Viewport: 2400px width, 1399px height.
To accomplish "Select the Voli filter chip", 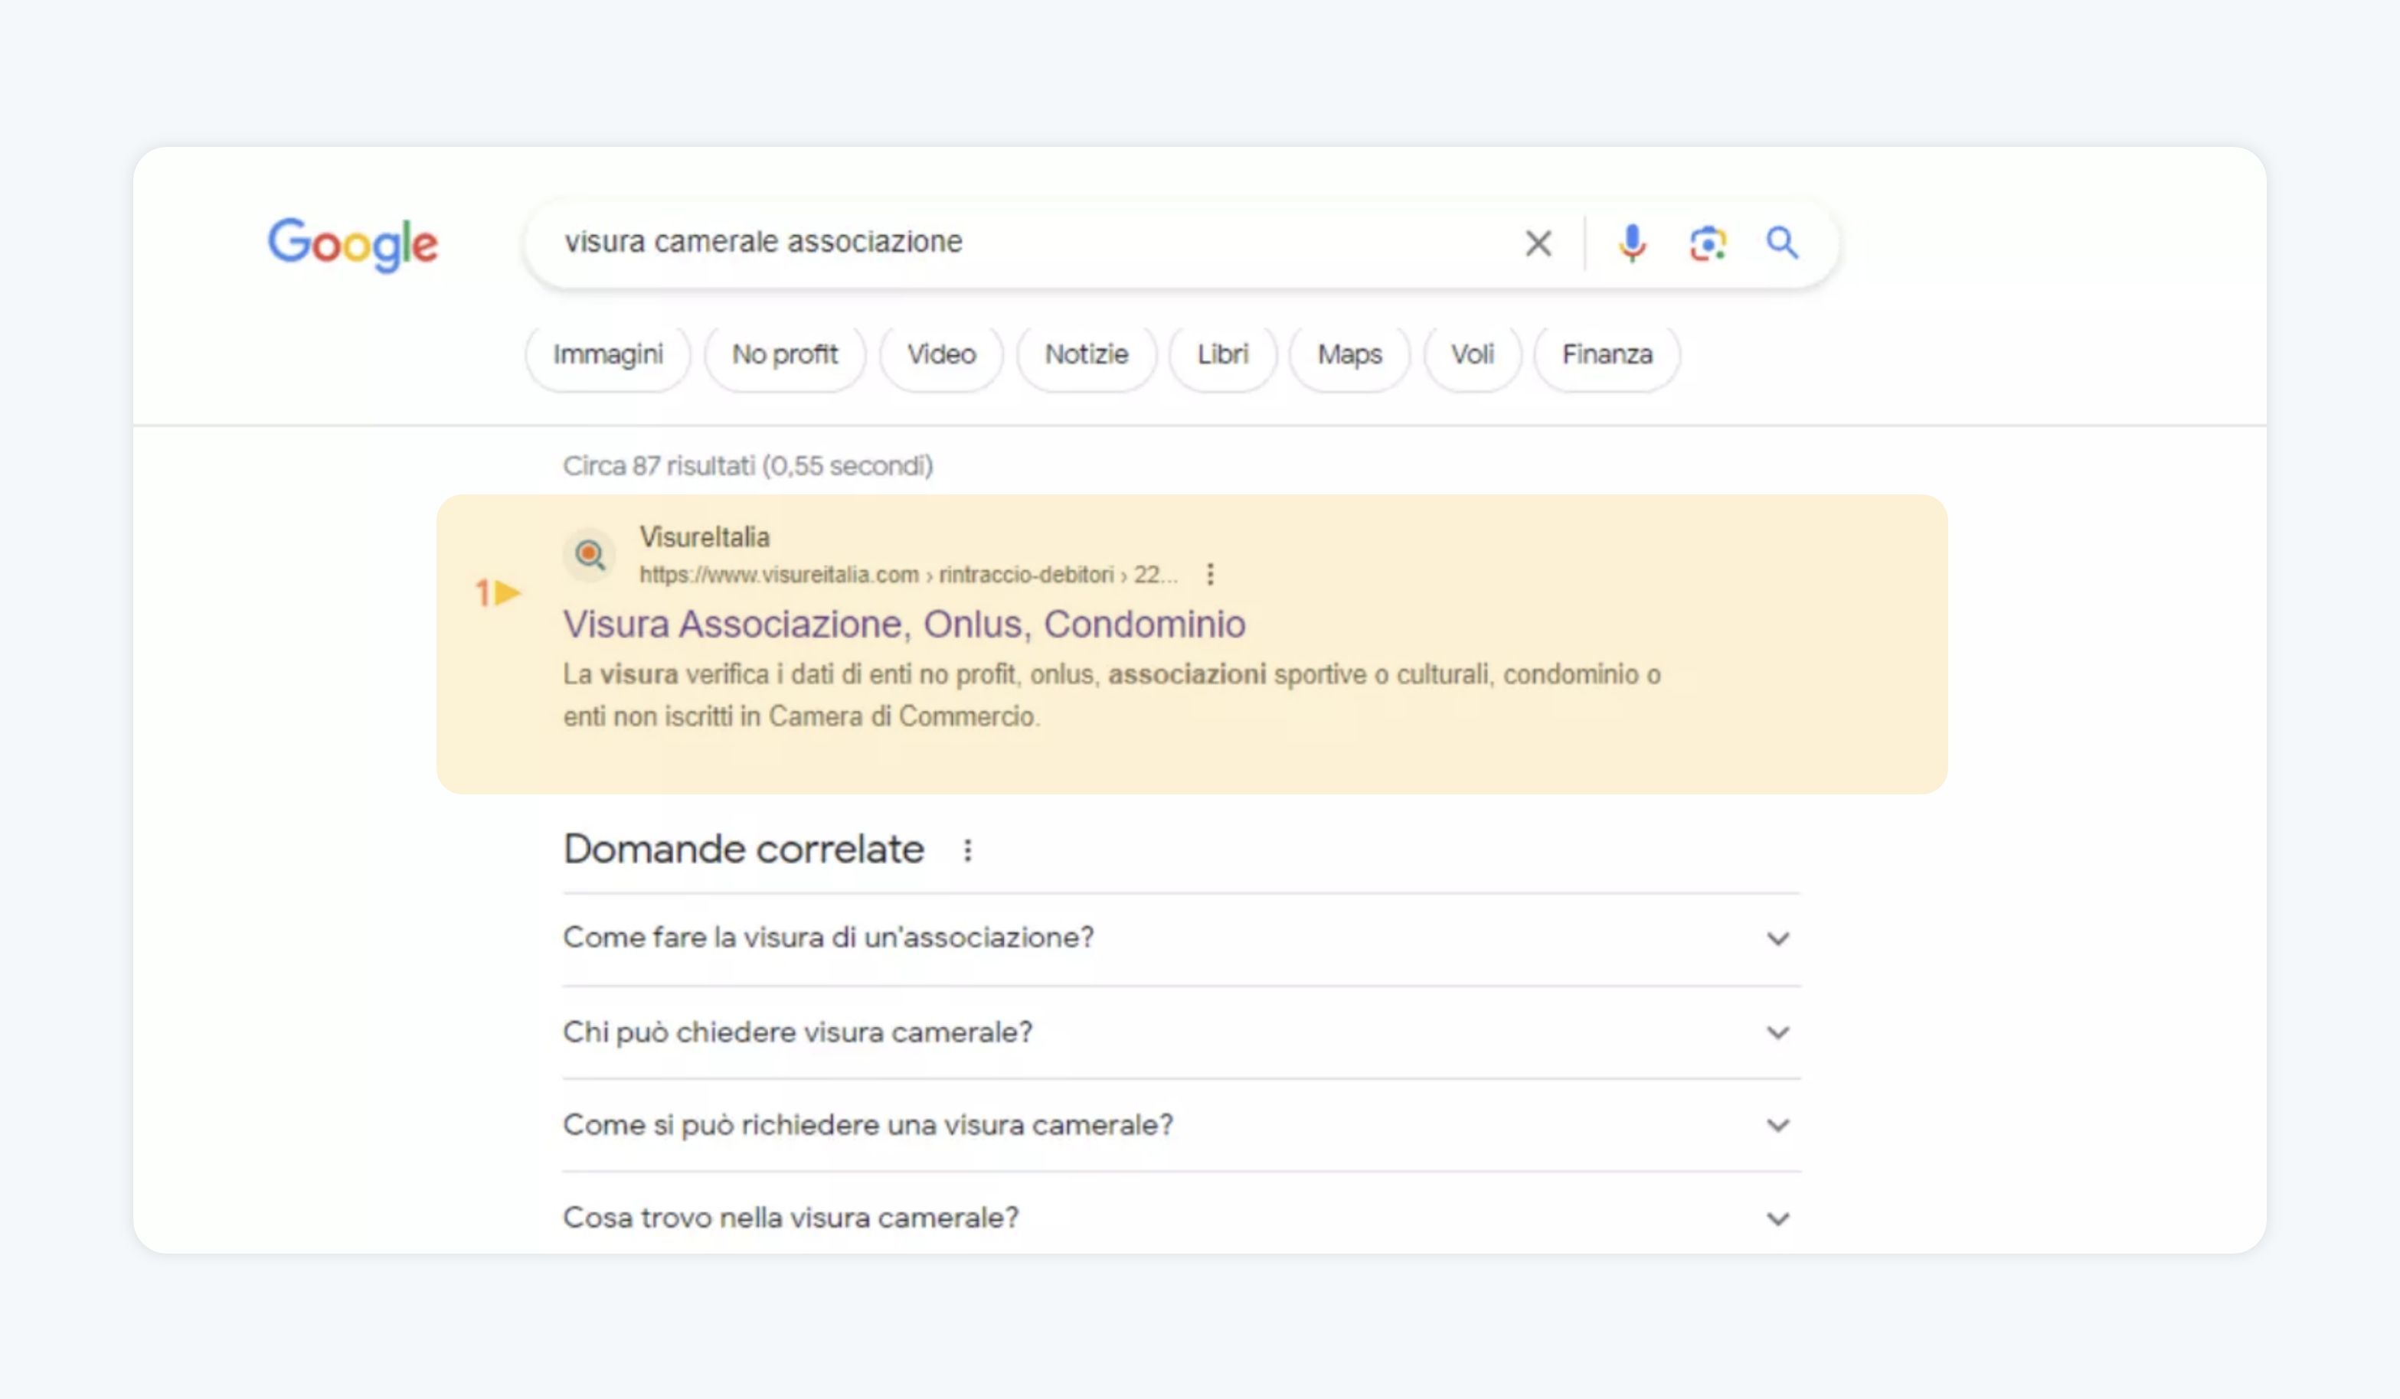I will tap(1473, 355).
